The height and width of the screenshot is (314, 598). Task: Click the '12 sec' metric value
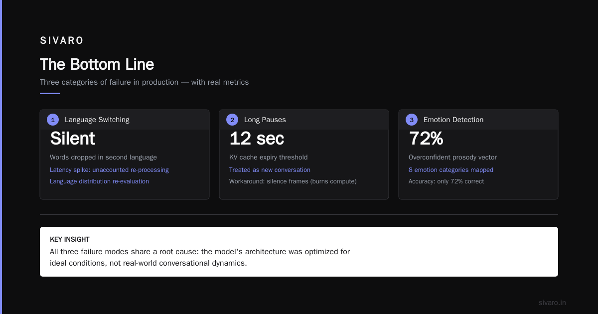pyautogui.click(x=257, y=139)
